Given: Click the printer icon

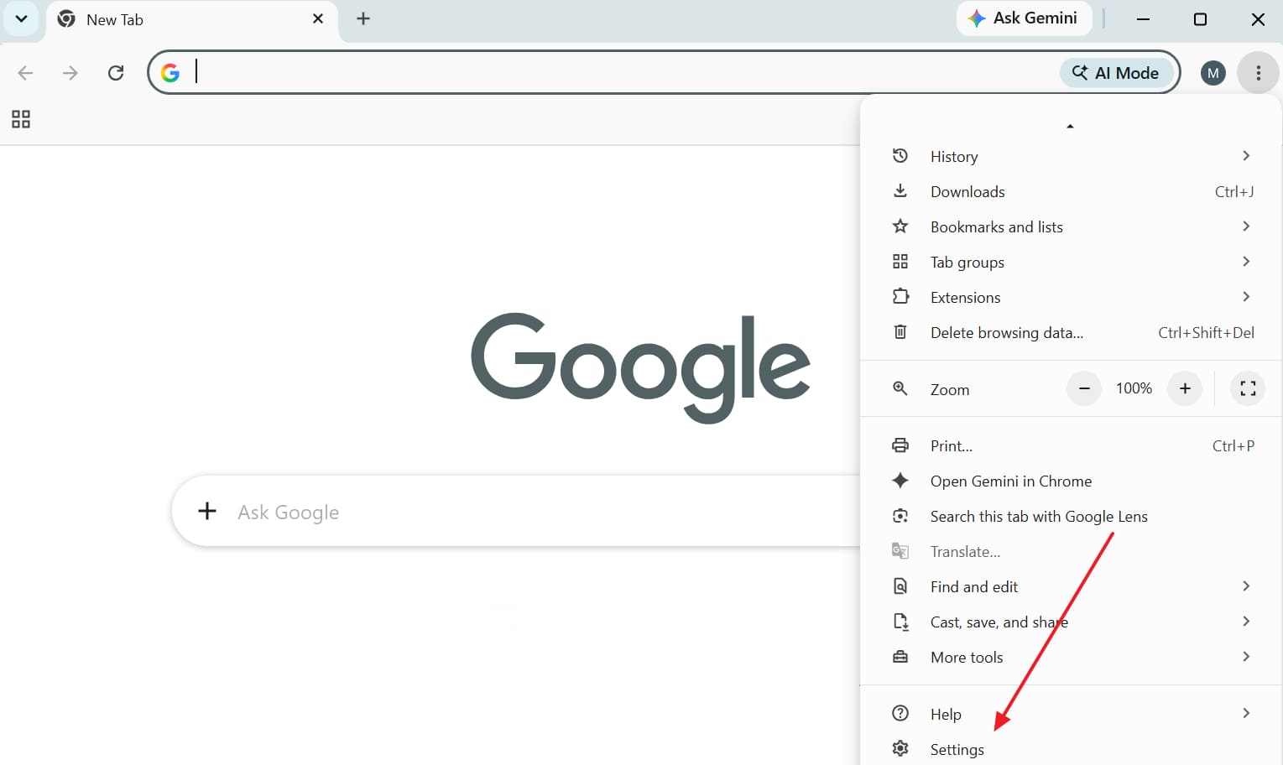Looking at the screenshot, I should point(900,445).
